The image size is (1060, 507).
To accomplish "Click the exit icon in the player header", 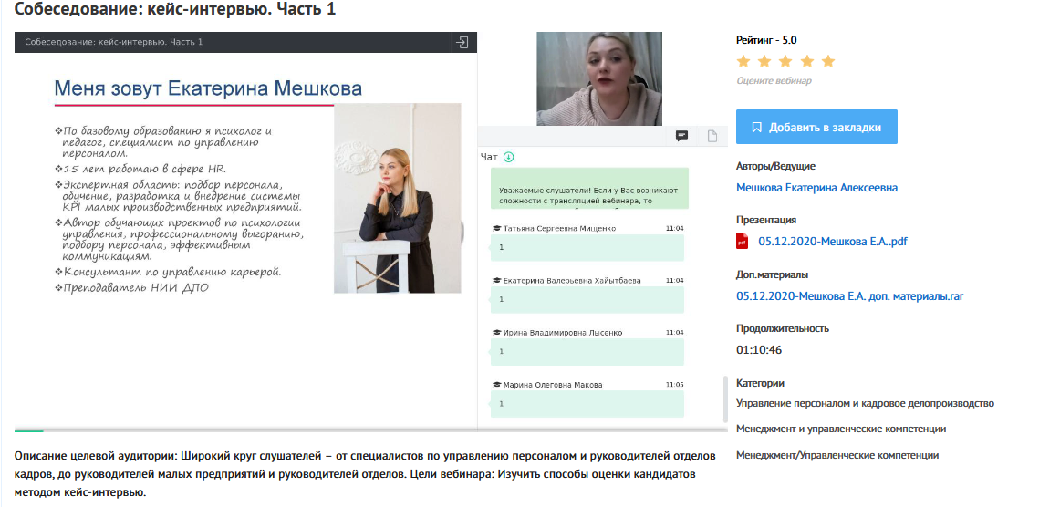I will tap(462, 42).
